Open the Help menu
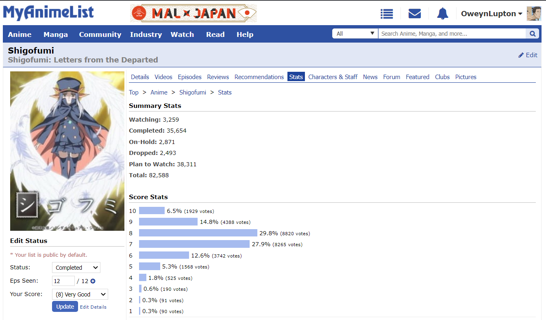Viewport: 546px width, 320px height. (x=245, y=34)
